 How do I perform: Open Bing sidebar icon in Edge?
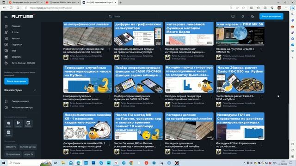coord(292,8)
